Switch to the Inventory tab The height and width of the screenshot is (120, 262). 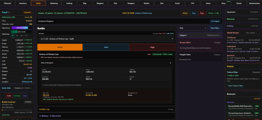(x=23, y=3)
